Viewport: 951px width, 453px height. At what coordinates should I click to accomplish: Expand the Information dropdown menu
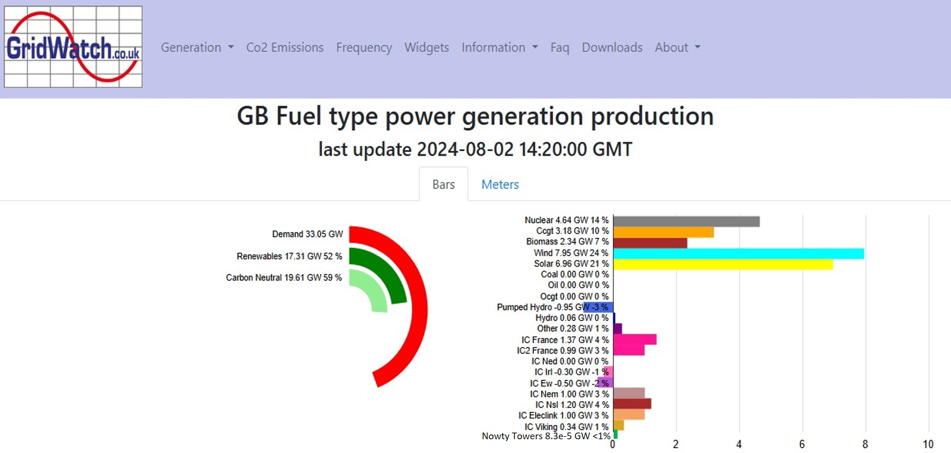click(500, 48)
